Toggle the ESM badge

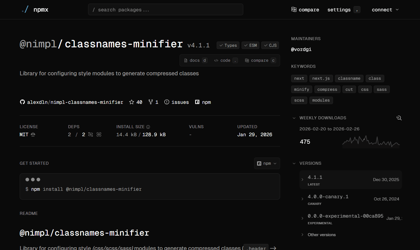[x=250, y=45]
